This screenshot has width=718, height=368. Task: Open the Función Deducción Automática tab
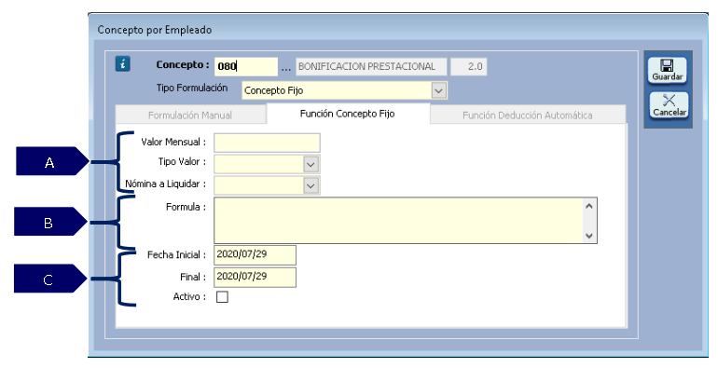(x=528, y=116)
